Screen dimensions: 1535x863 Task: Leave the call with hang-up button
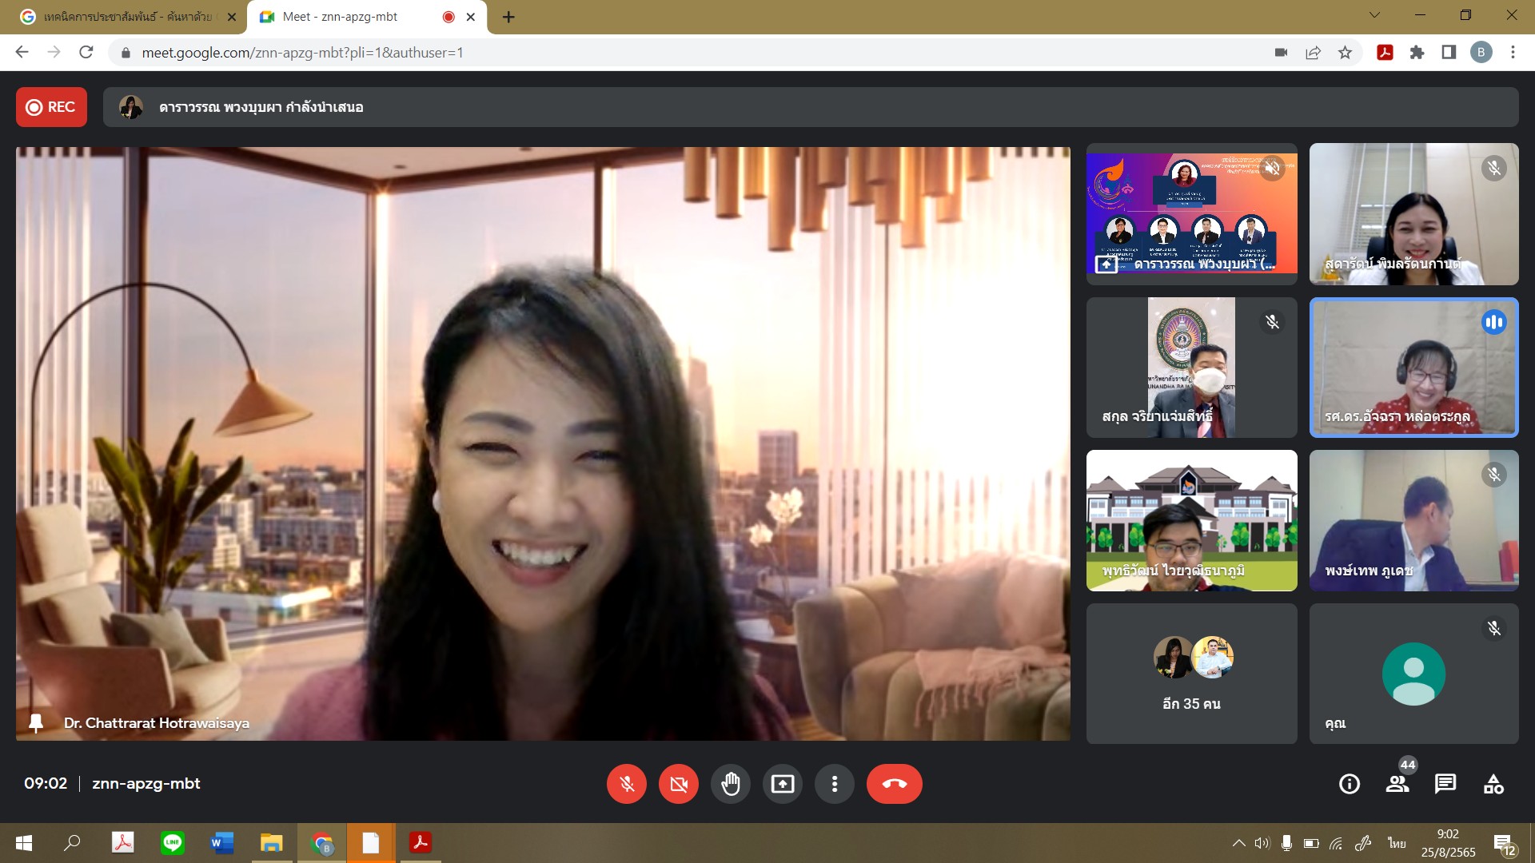894,784
